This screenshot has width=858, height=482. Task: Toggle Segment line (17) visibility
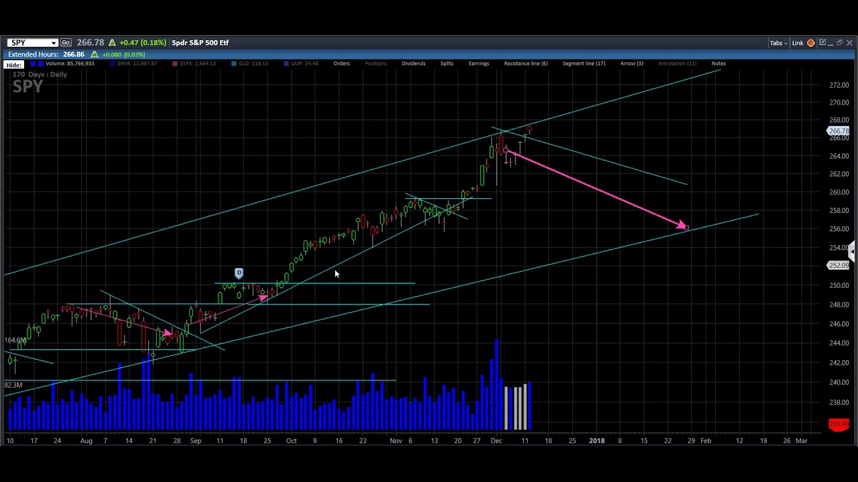584,64
